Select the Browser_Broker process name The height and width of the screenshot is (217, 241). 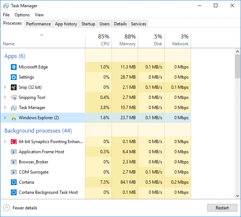pos(33,162)
